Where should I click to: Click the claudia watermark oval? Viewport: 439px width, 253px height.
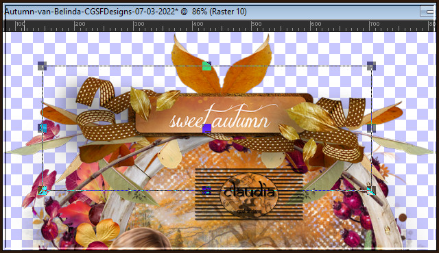[x=248, y=194]
